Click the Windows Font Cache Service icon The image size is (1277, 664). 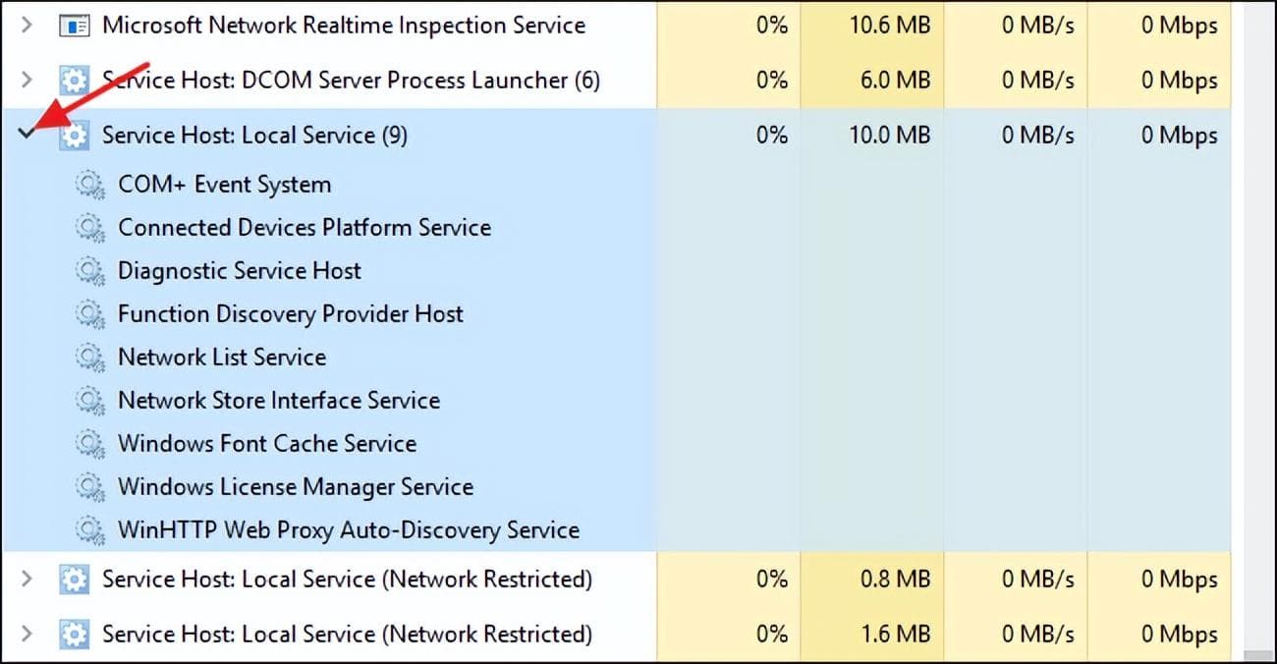coord(90,444)
